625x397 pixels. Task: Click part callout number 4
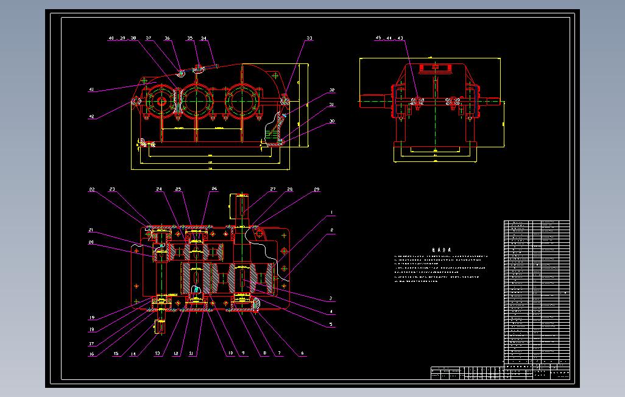click(x=331, y=312)
